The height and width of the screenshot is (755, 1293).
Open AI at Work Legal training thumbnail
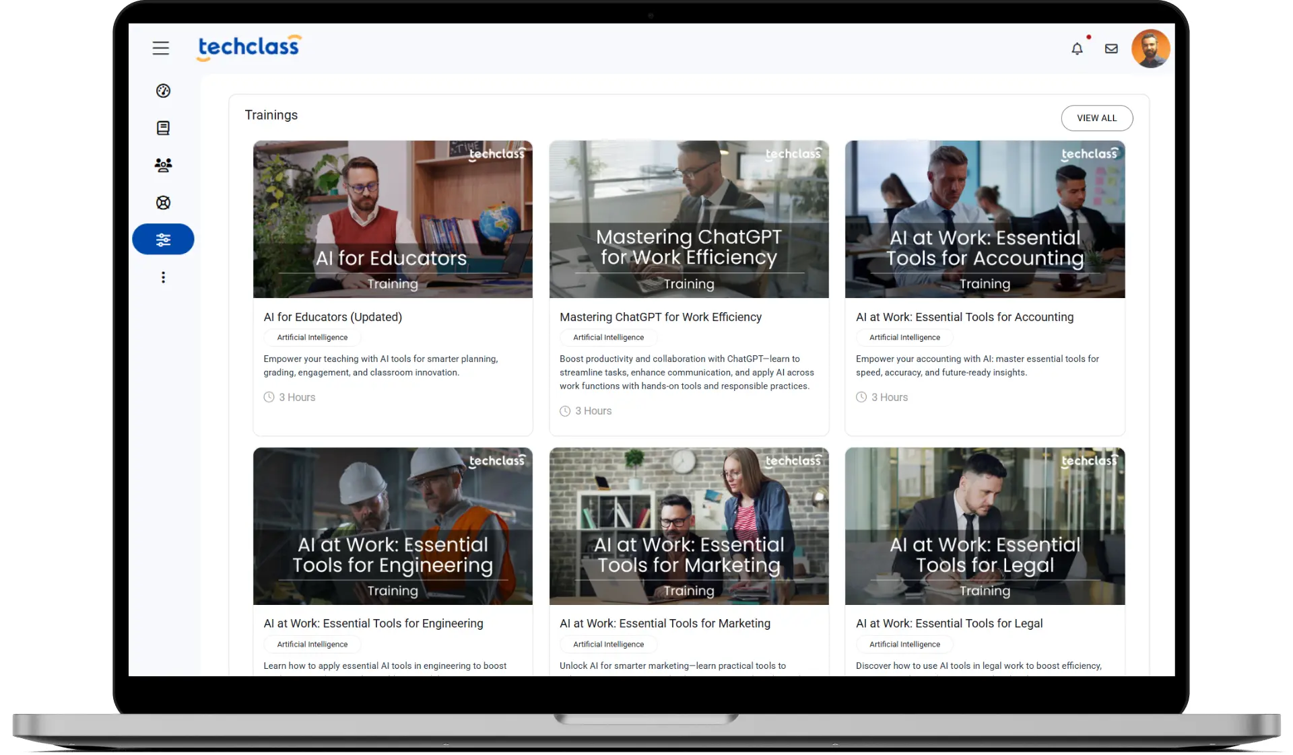pyautogui.click(x=985, y=526)
